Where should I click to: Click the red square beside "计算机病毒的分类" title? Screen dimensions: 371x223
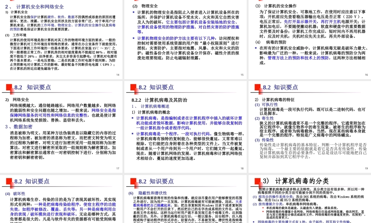click(257, 181)
